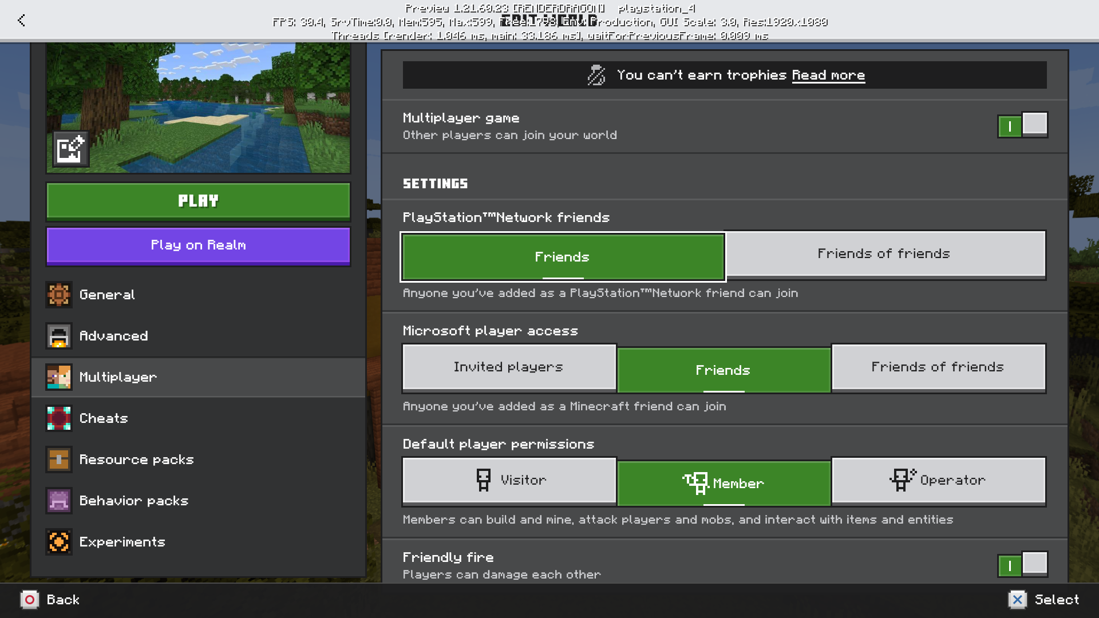Screen dimensions: 1099x618
Task: Toggle the Friendly fire switch
Action: (x=1022, y=565)
